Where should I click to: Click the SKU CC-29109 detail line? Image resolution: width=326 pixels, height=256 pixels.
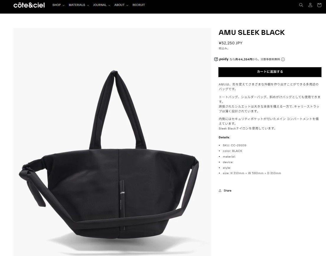click(x=234, y=145)
